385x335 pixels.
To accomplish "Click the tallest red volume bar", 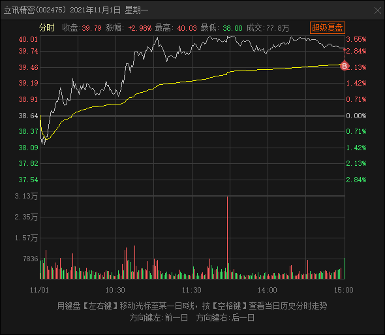I will [x=227, y=238].
